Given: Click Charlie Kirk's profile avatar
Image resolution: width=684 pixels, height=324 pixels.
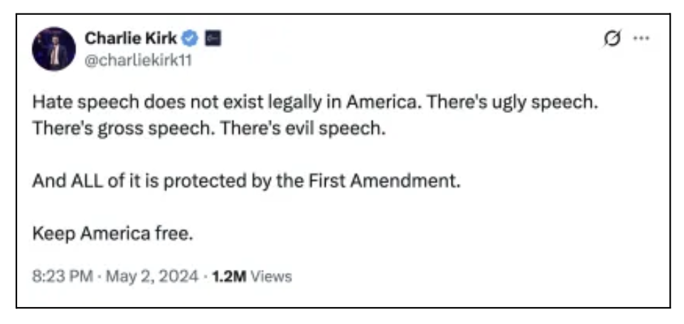Looking at the screenshot, I should point(53,49).
